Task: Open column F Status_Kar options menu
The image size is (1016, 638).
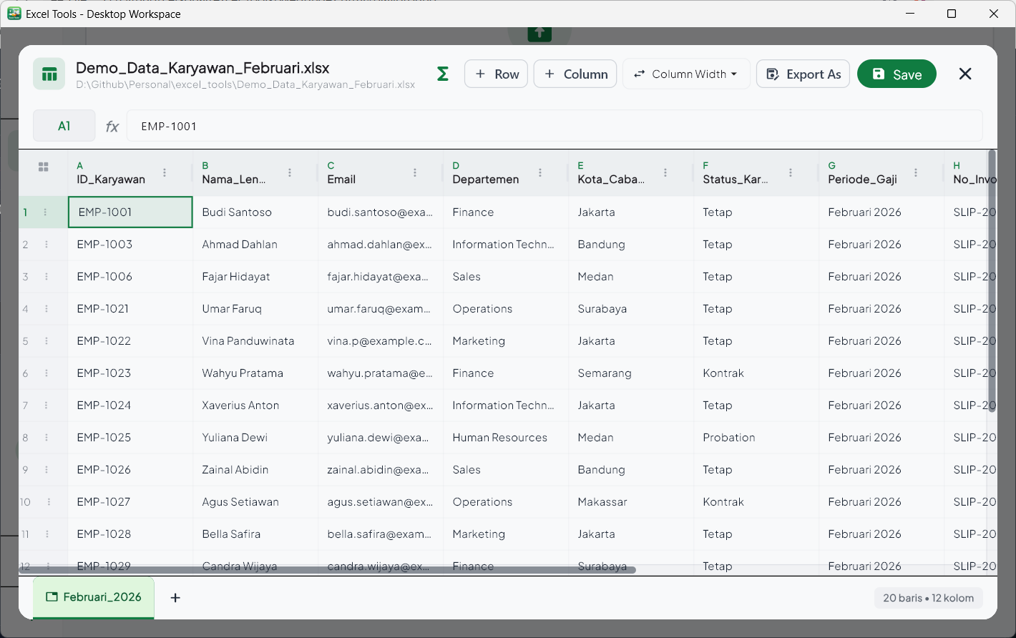Action: 791,172
